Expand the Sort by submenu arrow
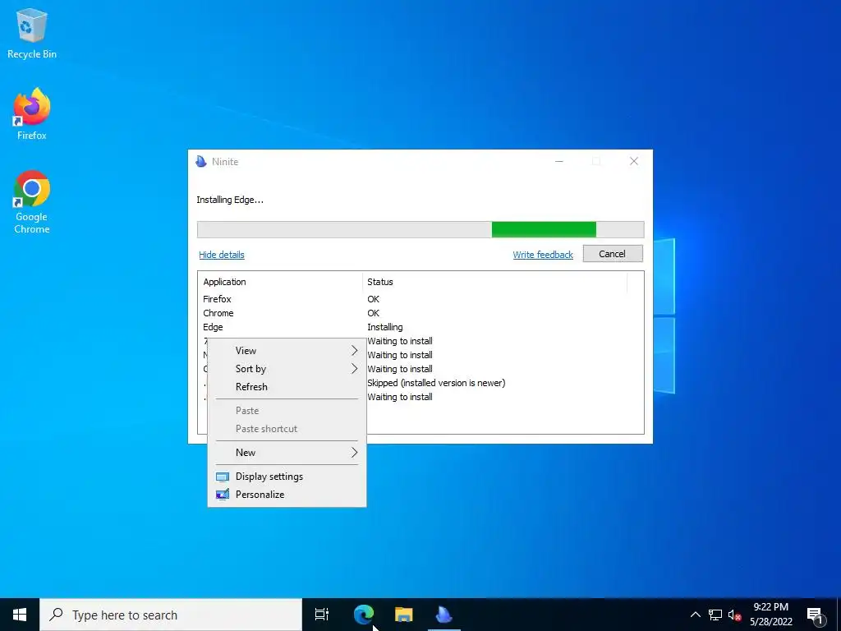This screenshot has height=631, width=841. pyautogui.click(x=354, y=369)
